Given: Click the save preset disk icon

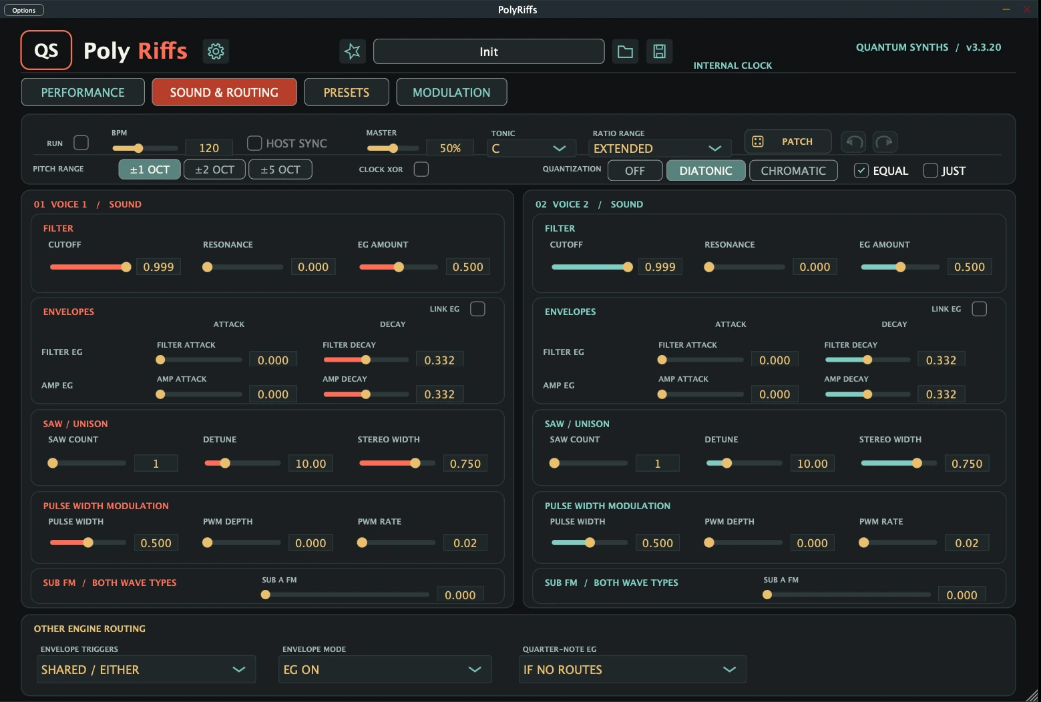Looking at the screenshot, I should click(659, 51).
